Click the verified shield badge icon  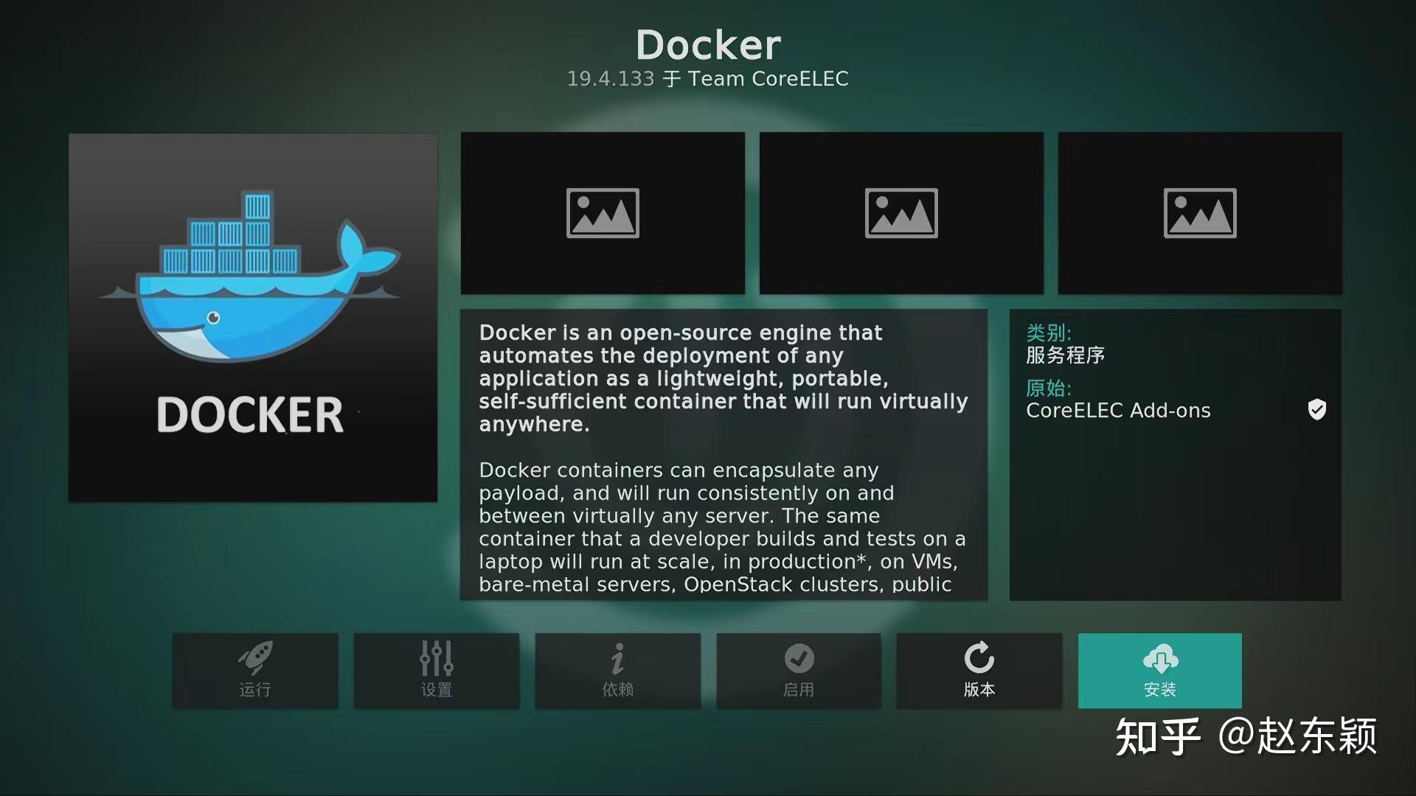pos(1316,410)
